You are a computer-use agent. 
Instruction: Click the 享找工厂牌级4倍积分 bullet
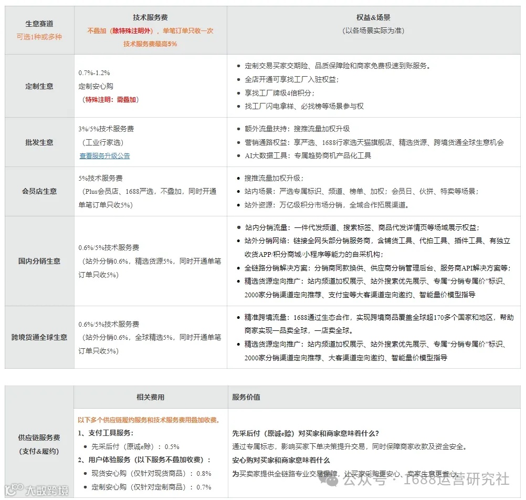pyautogui.click(x=279, y=93)
